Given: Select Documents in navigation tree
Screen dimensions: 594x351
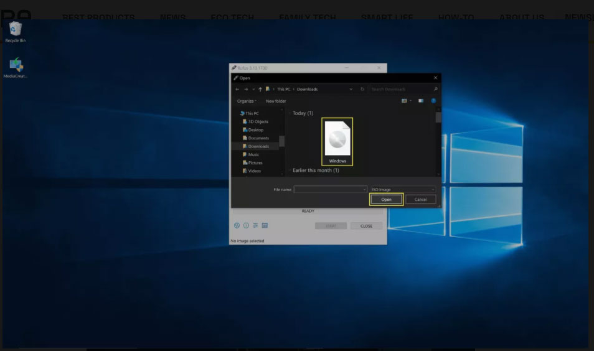Looking at the screenshot, I should (x=256, y=138).
